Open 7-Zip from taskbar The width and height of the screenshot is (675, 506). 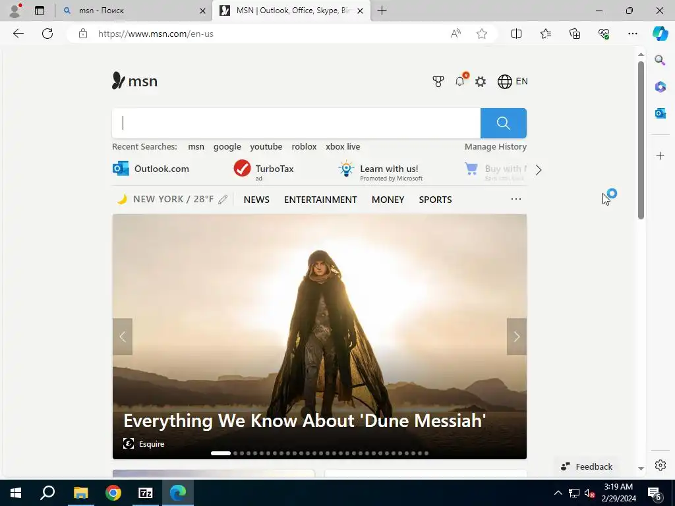(146, 493)
